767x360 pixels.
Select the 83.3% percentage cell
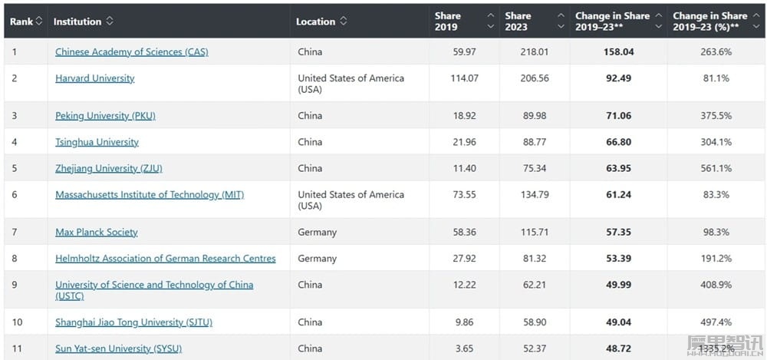tap(716, 195)
